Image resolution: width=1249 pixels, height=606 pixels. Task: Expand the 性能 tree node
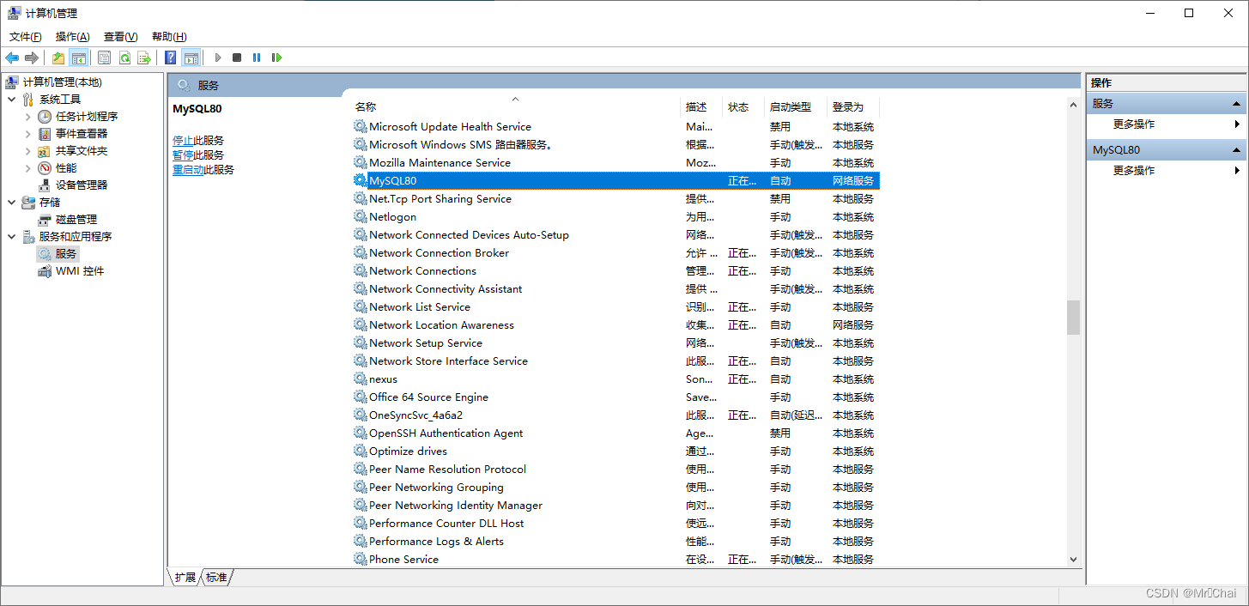[28, 167]
